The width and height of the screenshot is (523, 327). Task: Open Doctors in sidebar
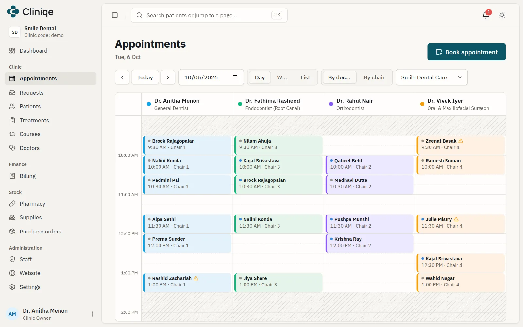tap(51, 148)
